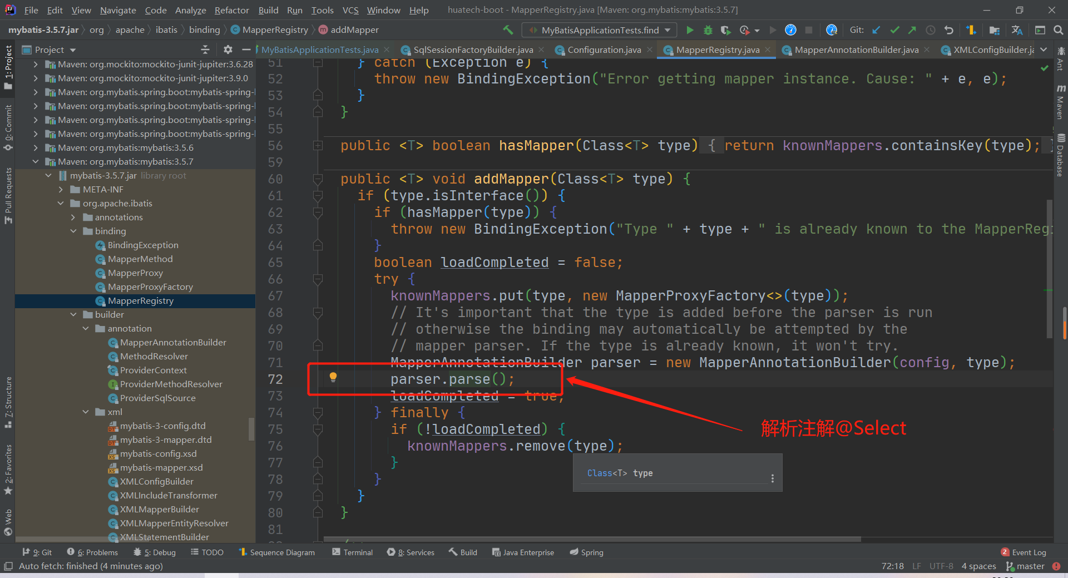
Task: Hide the Project panel with minus icon
Action: 246,50
